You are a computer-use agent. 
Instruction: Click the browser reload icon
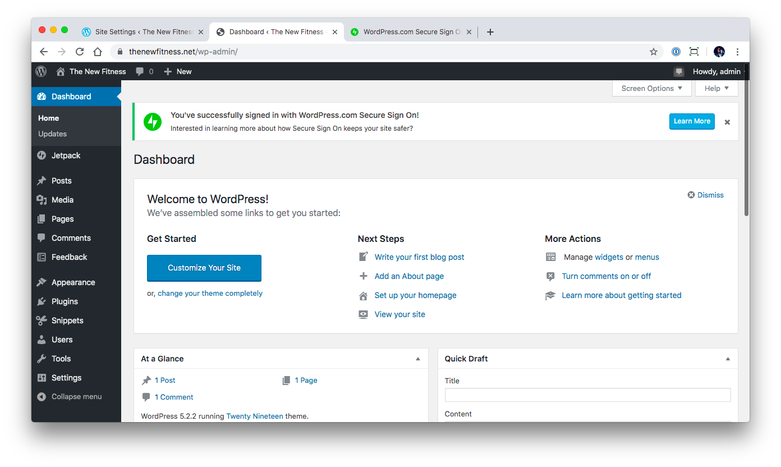(80, 52)
